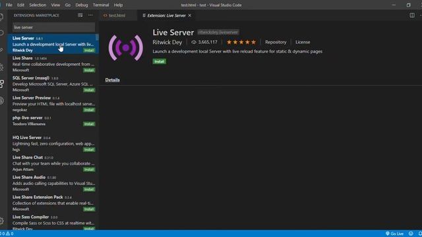The width and height of the screenshot is (422, 237).
Task: Install the php-live-server extension
Action: [x=89, y=124]
